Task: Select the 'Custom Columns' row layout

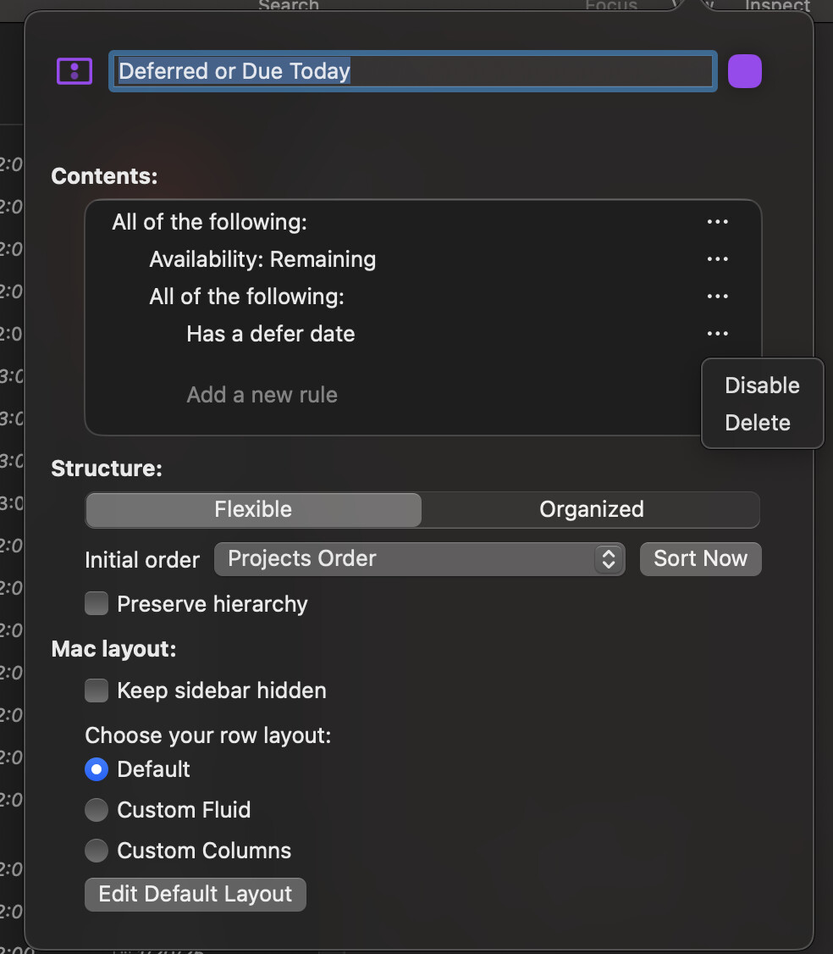Action: [x=96, y=851]
